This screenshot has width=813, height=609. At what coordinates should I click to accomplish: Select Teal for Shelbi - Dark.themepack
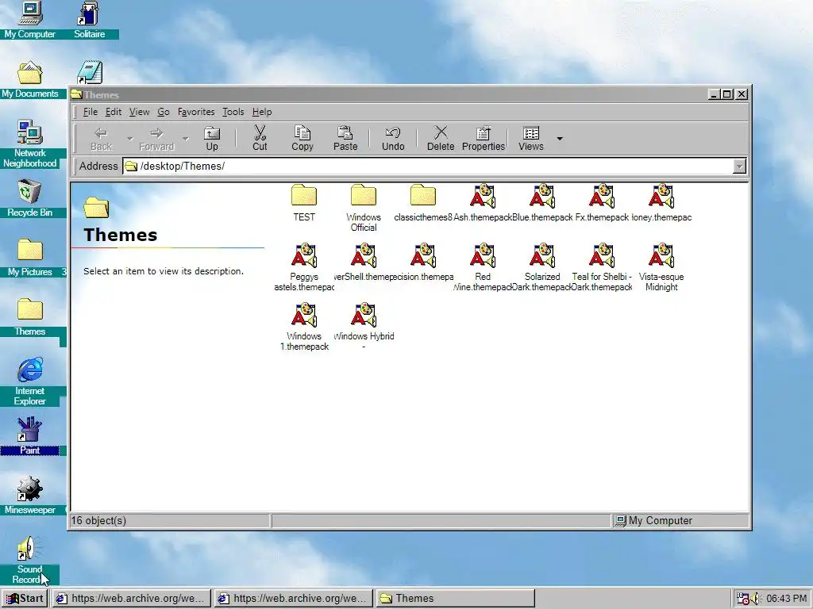[x=602, y=268]
